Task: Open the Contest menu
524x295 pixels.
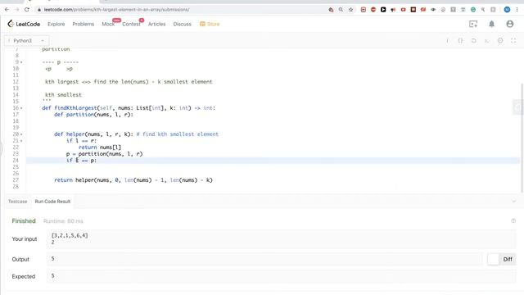Action: [x=131, y=24]
